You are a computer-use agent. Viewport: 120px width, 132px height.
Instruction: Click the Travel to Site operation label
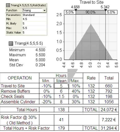[x=13, y=86]
